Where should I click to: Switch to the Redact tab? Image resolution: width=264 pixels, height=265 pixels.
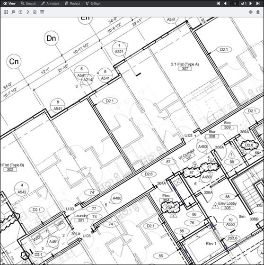(x=72, y=3)
